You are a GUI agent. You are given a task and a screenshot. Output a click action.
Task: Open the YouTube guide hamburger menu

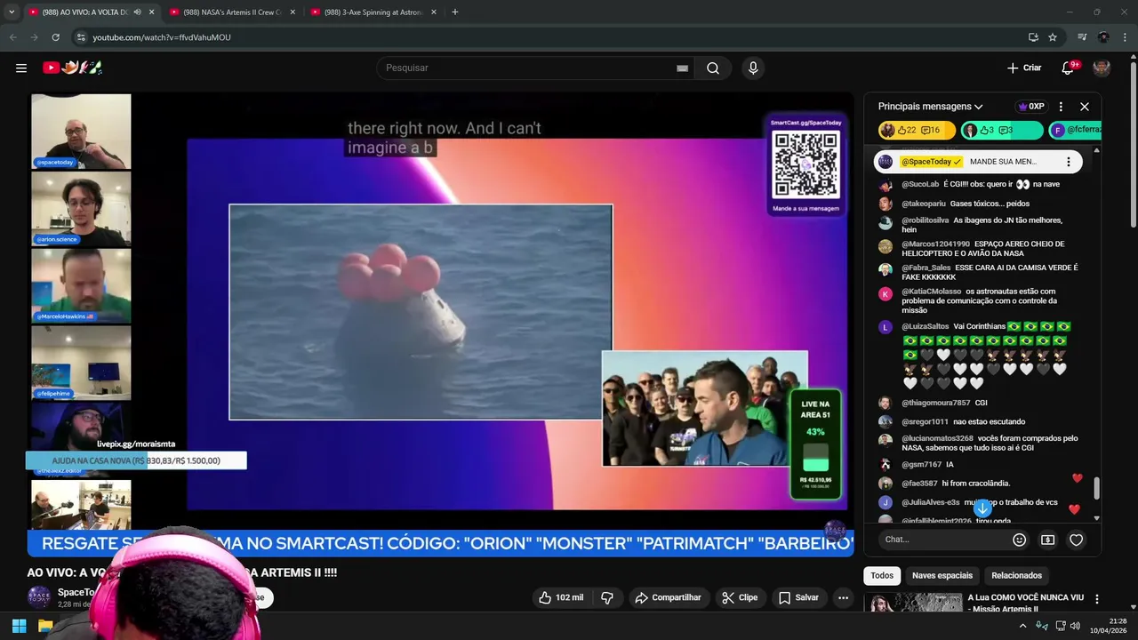21,68
